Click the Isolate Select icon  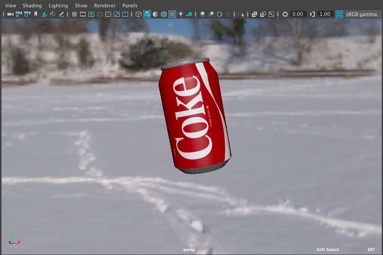pyautogui.click(x=242, y=14)
